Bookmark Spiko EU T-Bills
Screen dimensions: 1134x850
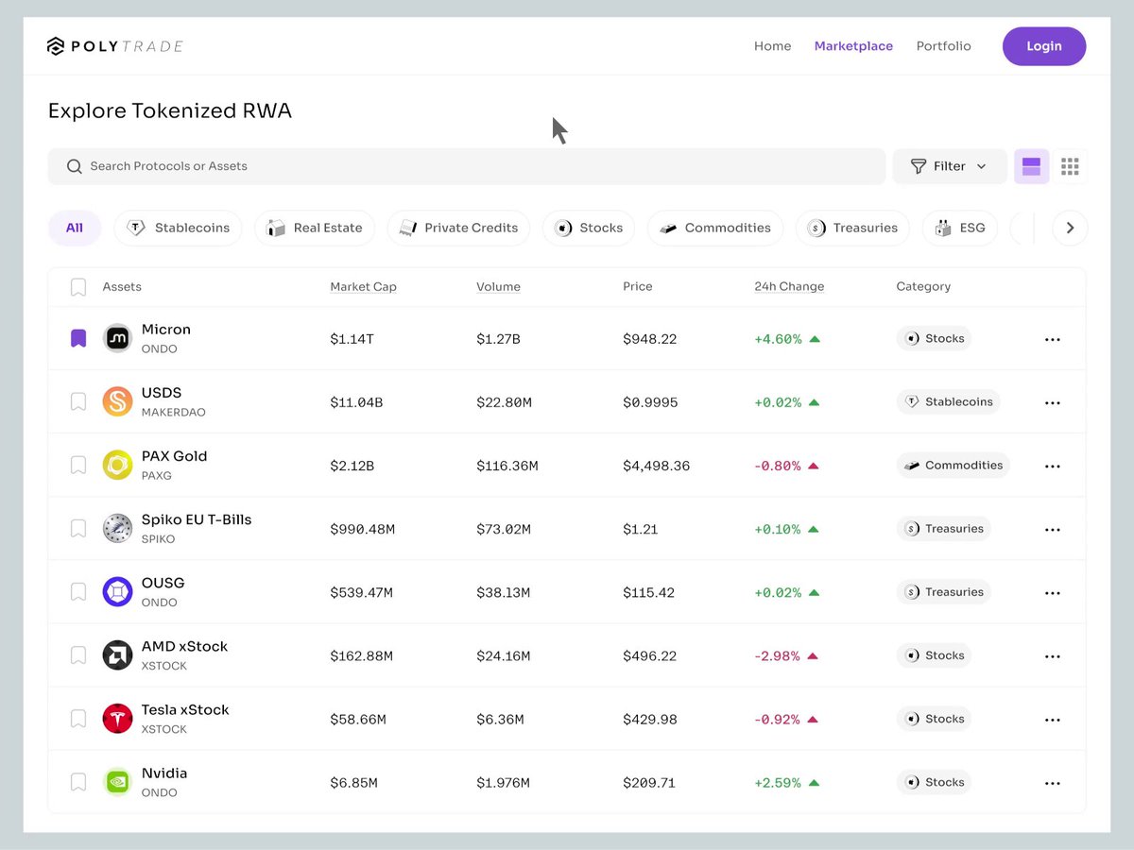click(x=78, y=528)
